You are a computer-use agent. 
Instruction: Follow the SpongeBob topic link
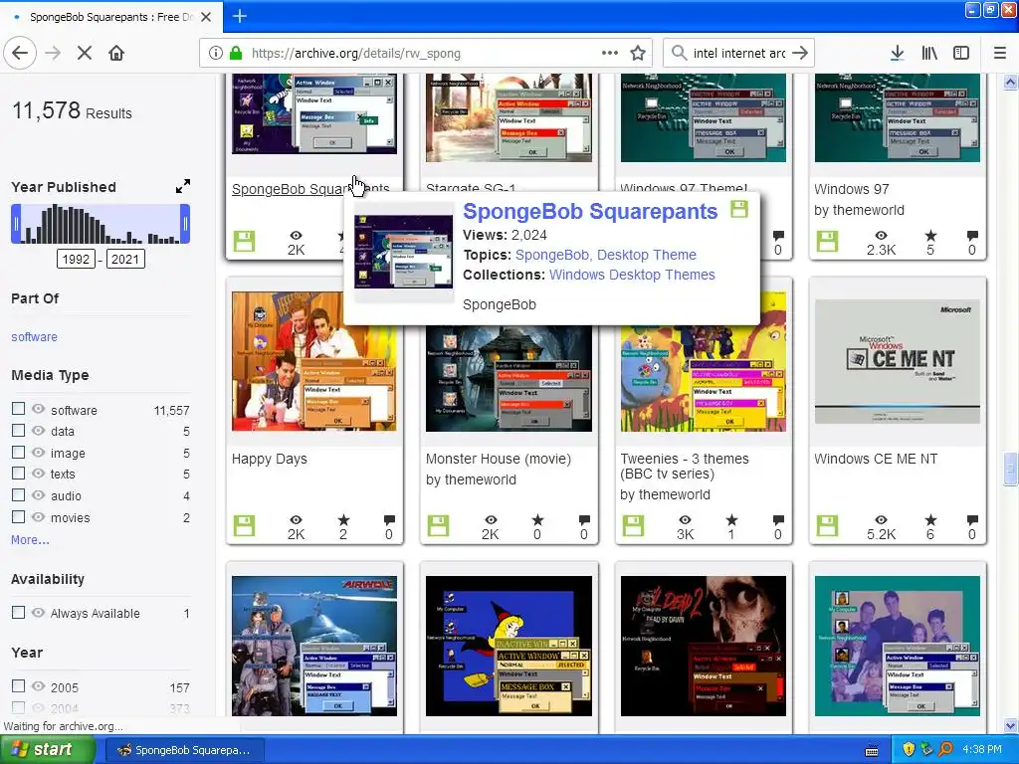click(551, 255)
